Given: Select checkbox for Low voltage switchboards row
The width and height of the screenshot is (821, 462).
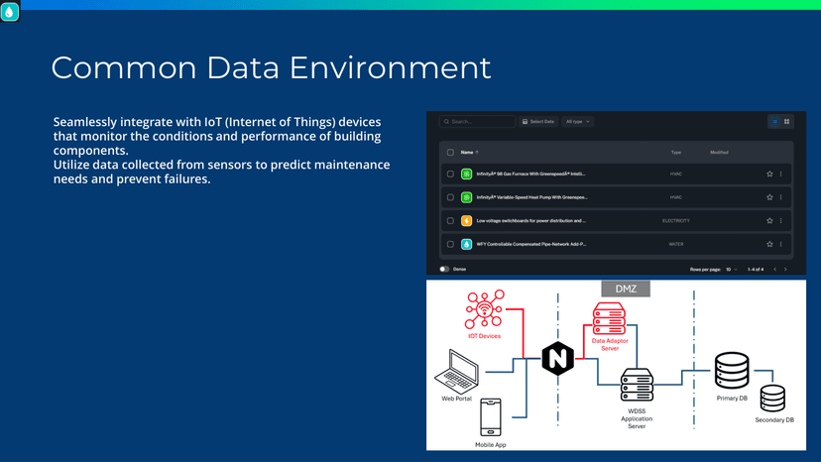Looking at the screenshot, I should 450,221.
